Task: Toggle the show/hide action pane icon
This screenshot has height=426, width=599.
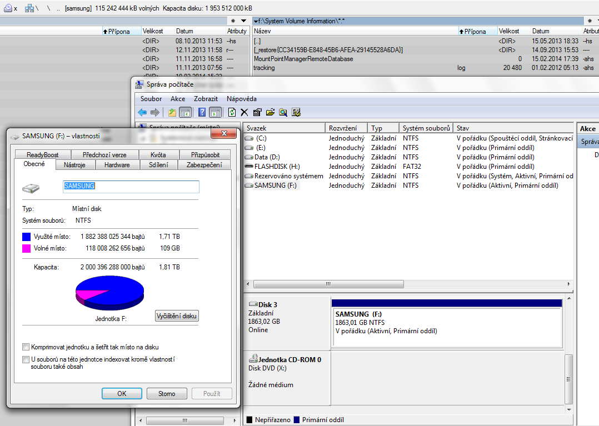Action: pos(216,112)
